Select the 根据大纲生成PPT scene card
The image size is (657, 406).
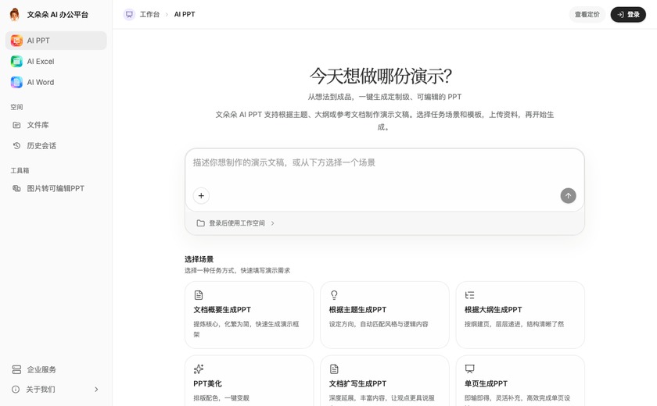[x=520, y=315]
